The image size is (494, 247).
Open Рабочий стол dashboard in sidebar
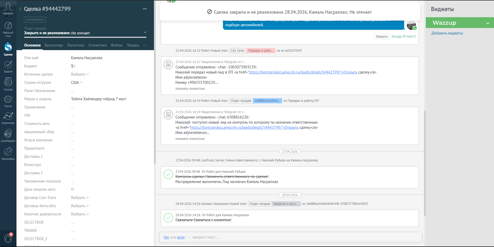click(8, 30)
